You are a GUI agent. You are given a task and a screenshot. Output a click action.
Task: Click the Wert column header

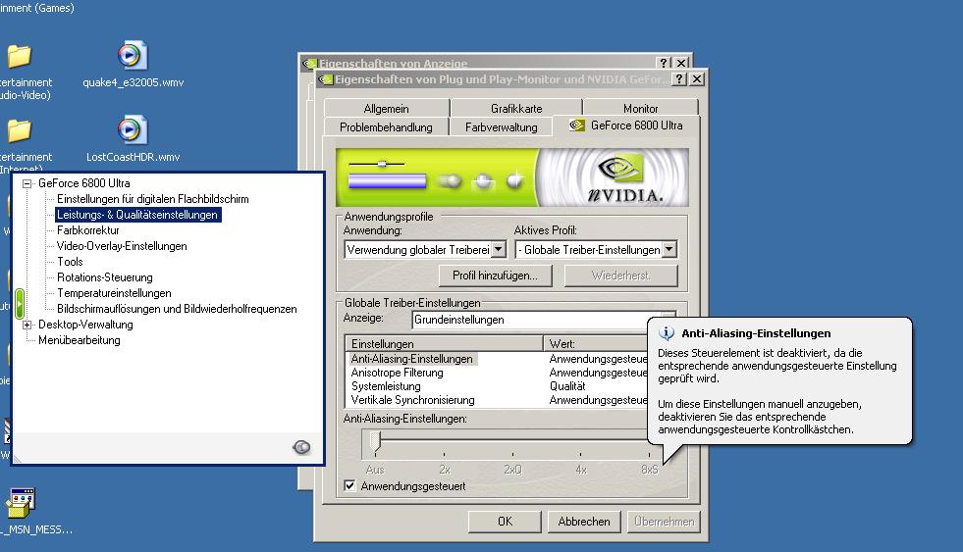tap(596, 344)
